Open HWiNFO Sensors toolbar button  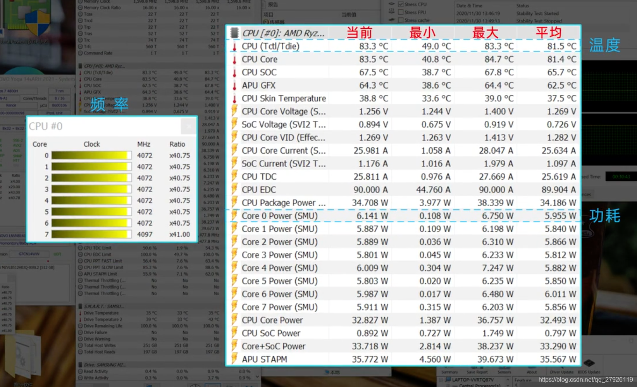tap(504, 372)
